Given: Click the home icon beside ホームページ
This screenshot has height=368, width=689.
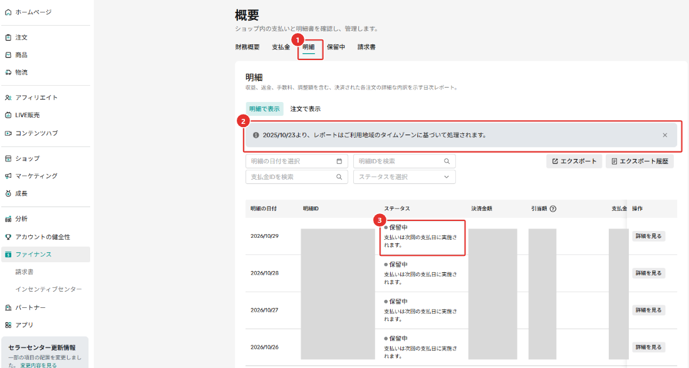Looking at the screenshot, I should coord(8,13).
